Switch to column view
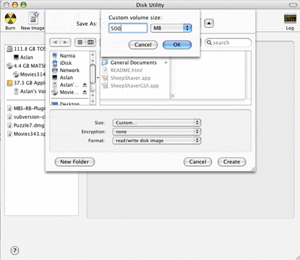 click(x=91, y=42)
